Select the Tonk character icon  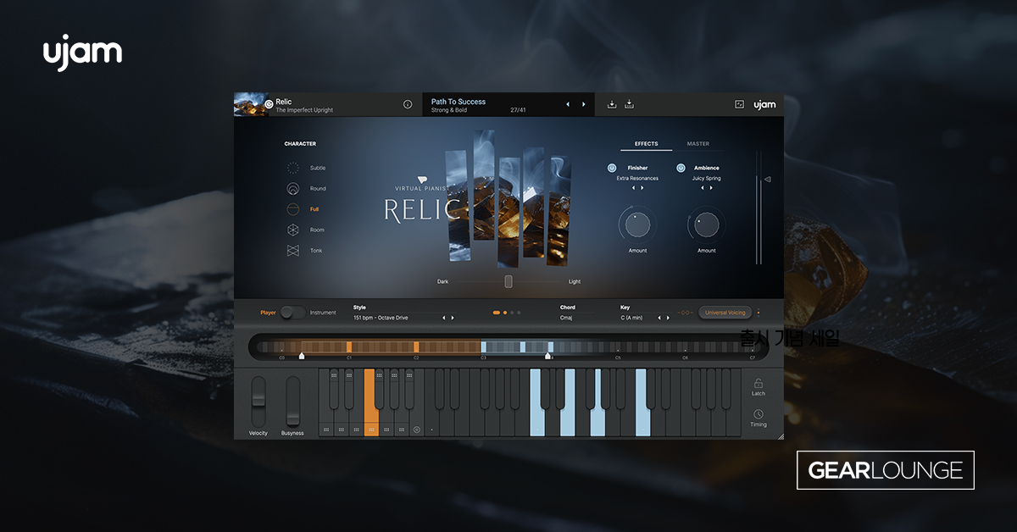coord(292,250)
